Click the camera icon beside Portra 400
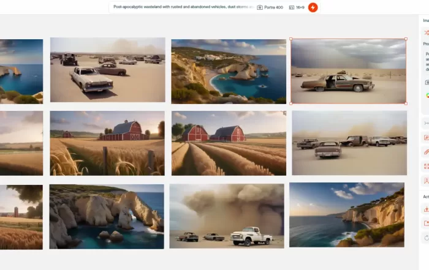The height and width of the screenshot is (270, 429). pyautogui.click(x=260, y=7)
